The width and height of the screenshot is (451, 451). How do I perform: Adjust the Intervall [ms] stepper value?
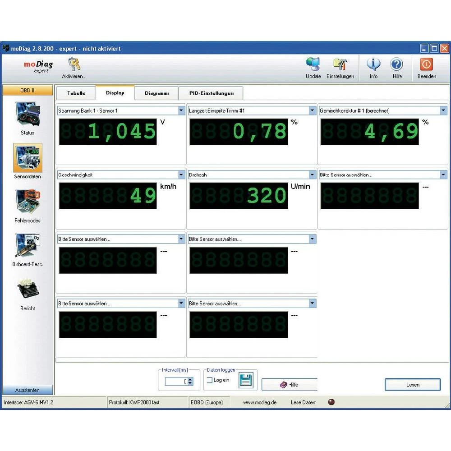(190, 380)
